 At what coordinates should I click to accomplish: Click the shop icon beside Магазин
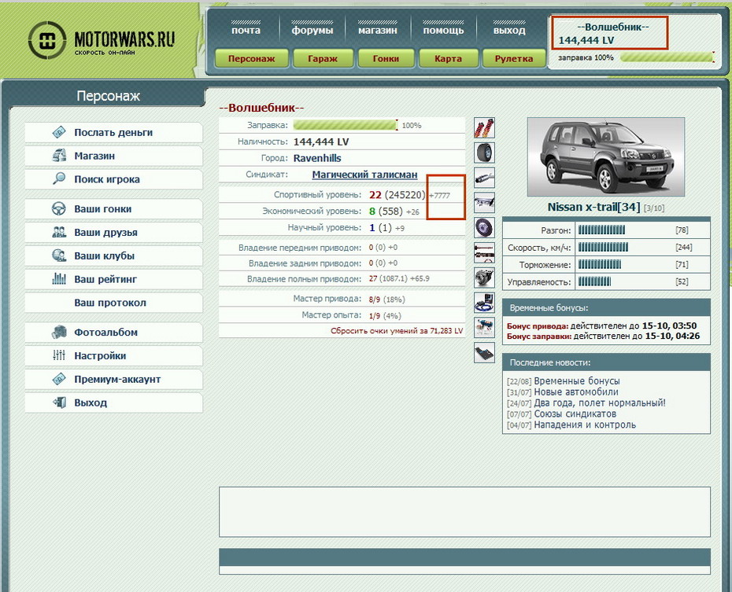(59, 156)
